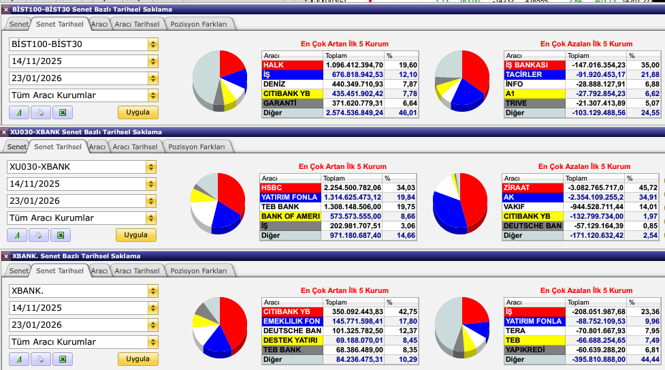
Task: Click the font (A) icon in XU030-XBANK panel
Action: (x=16, y=235)
